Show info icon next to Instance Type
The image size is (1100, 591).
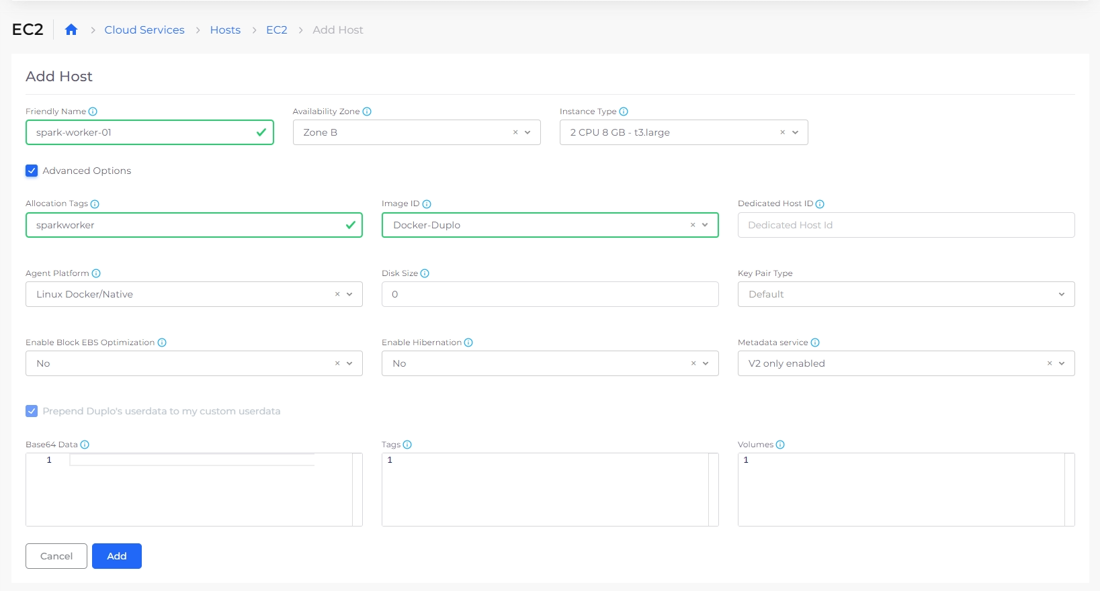click(624, 111)
